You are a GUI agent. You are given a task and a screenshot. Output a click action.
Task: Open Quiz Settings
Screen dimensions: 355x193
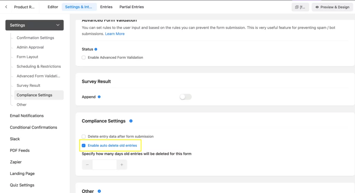[x=22, y=185]
